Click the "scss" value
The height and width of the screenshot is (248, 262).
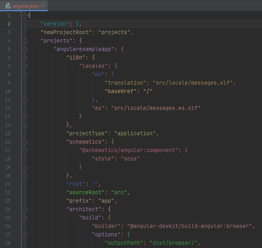pos(130,159)
